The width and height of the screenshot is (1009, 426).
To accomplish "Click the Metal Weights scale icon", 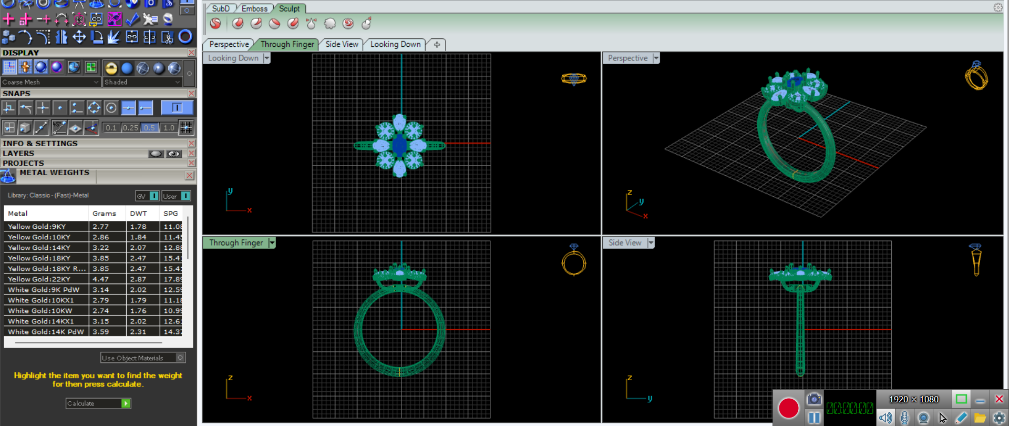I will [8, 176].
